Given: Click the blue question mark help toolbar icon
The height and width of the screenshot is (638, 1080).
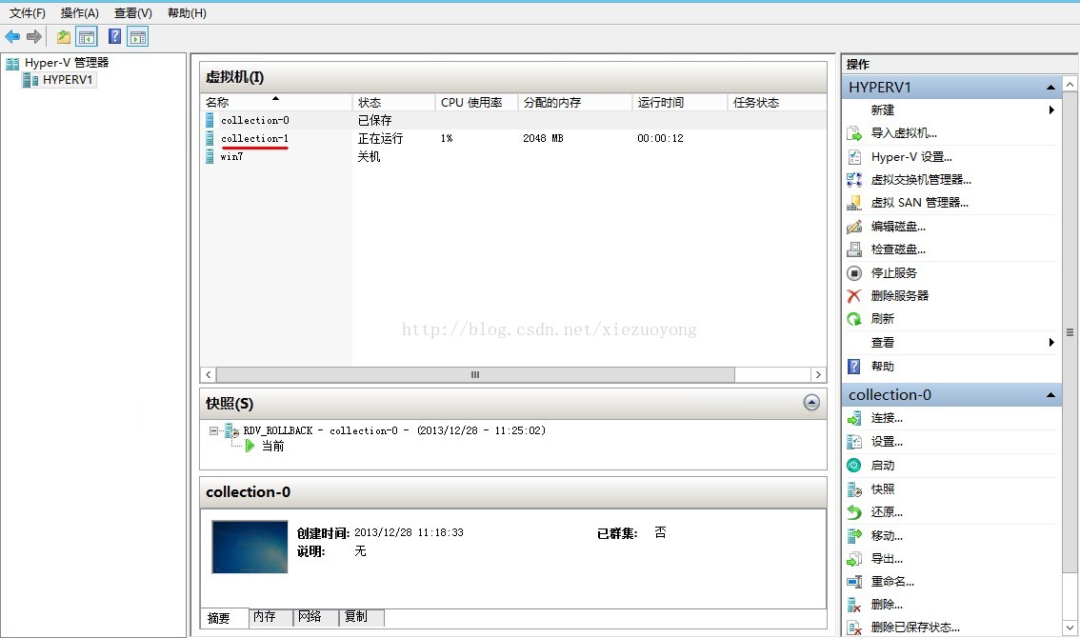Looking at the screenshot, I should 115,37.
